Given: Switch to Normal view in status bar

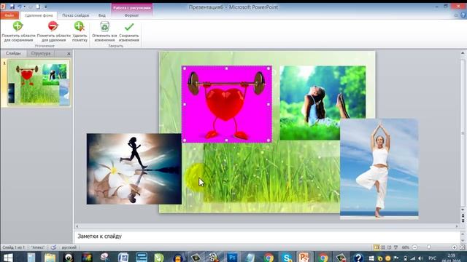Looking at the screenshot, I should pos(377,247).
